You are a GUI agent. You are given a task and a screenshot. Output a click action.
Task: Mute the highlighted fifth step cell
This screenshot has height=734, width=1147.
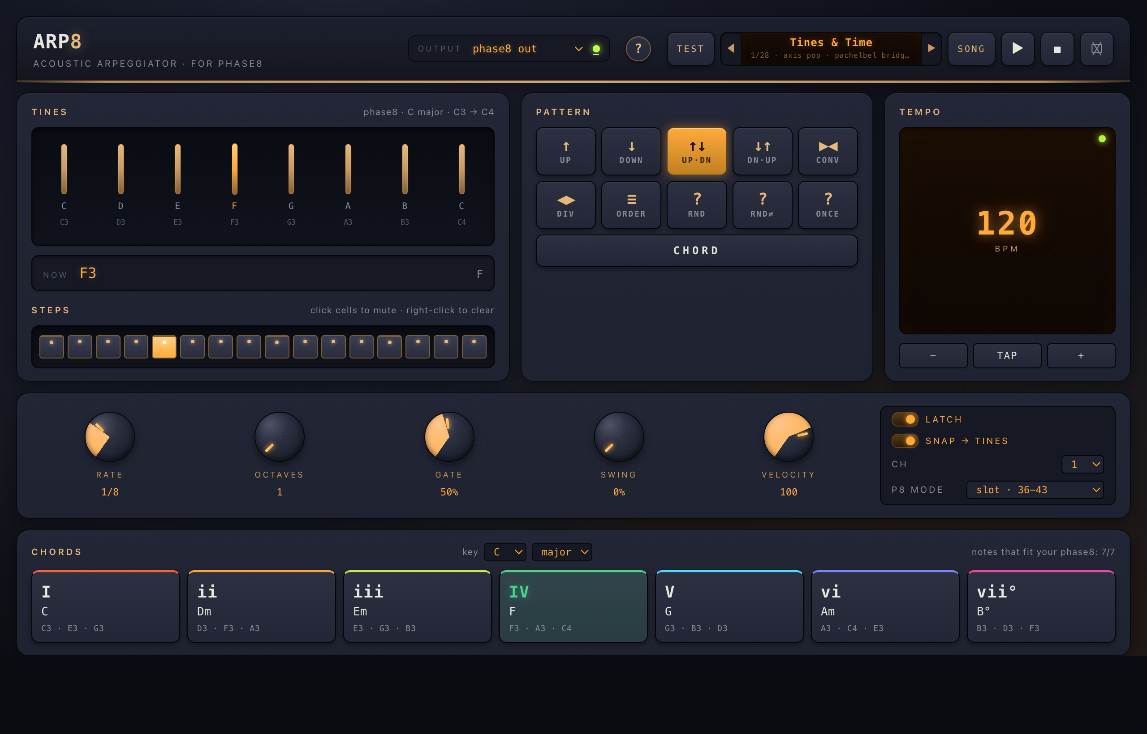tap(164, 346)
